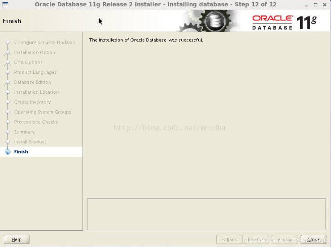This screenshot has height=247, width=331.
Task: Click the disabled Finish button
Action: pyautogui.click(x=284, y=239)
